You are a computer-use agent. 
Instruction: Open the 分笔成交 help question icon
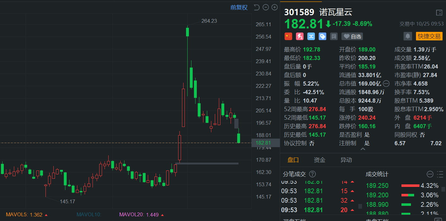(312, 174)
